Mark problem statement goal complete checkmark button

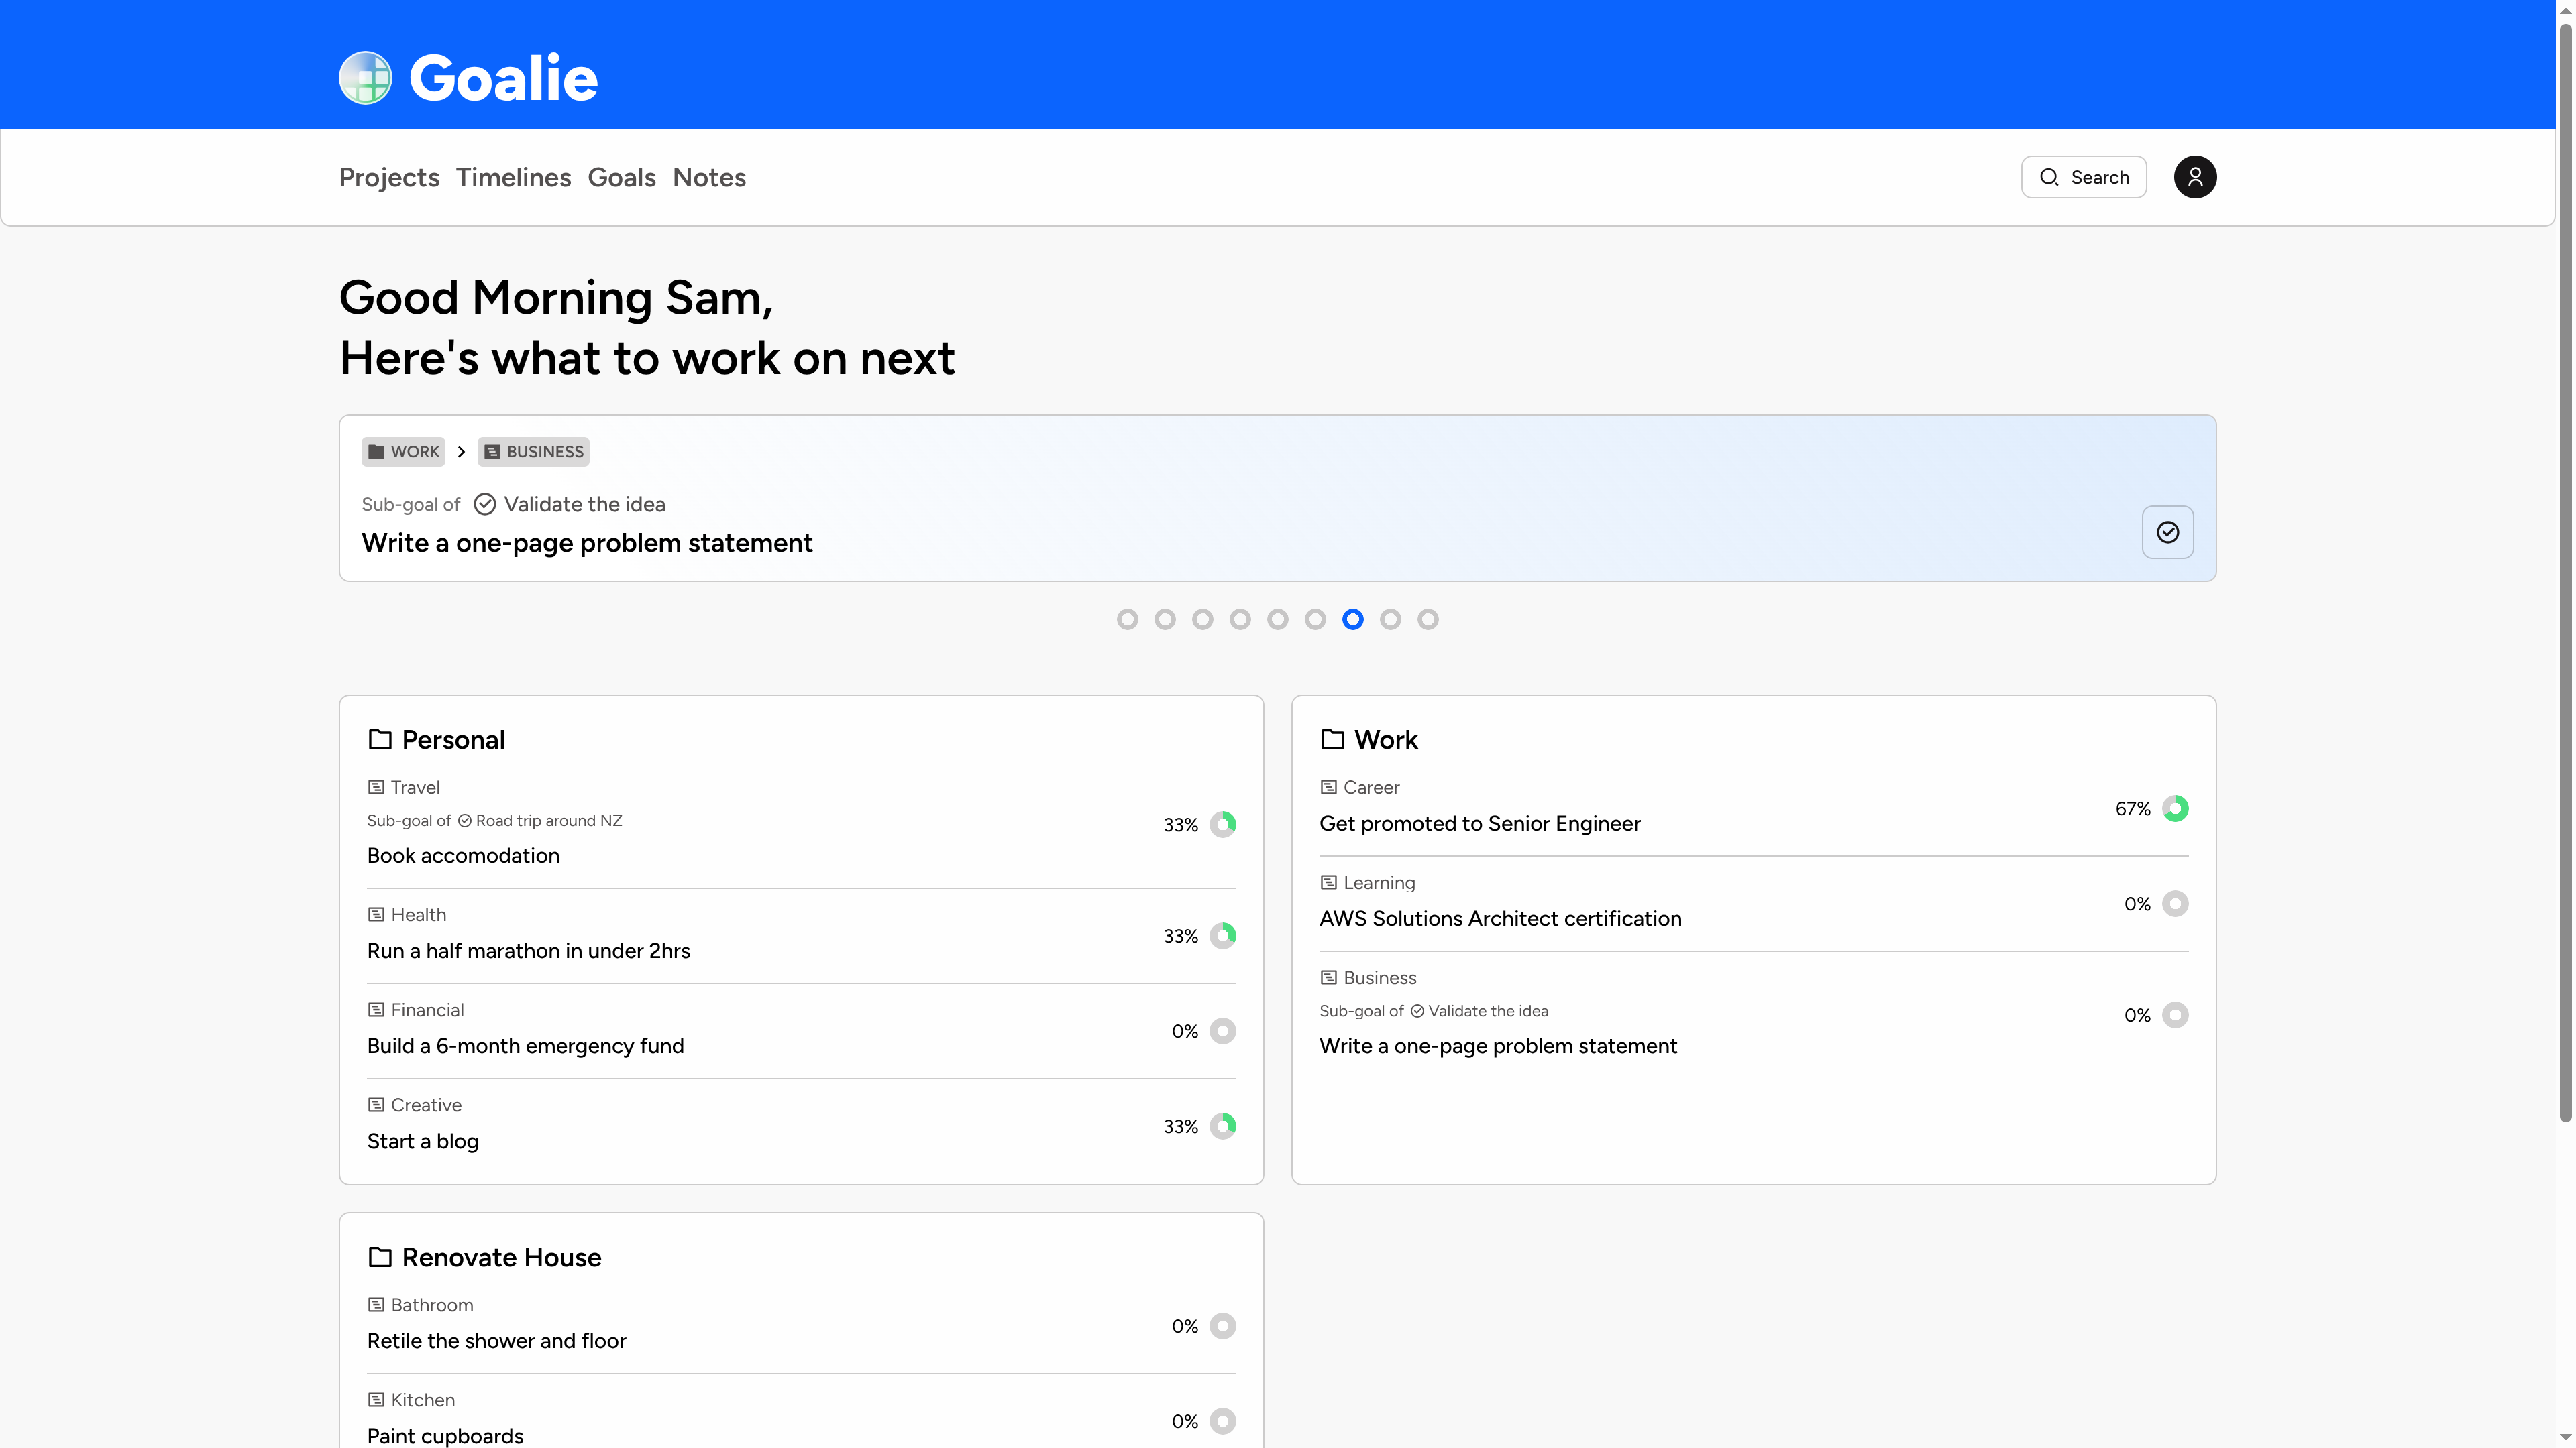pyautogui.click(x=2167, y=532)
